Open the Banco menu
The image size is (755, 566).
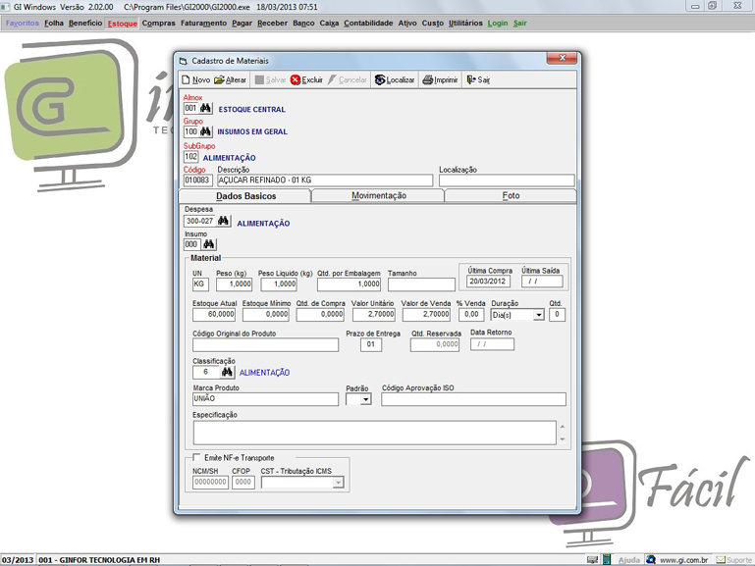point(303,24)
